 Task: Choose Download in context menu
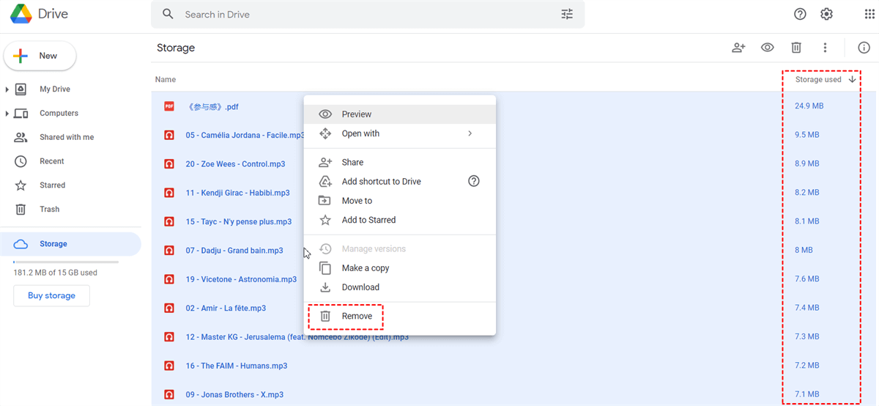400,287
